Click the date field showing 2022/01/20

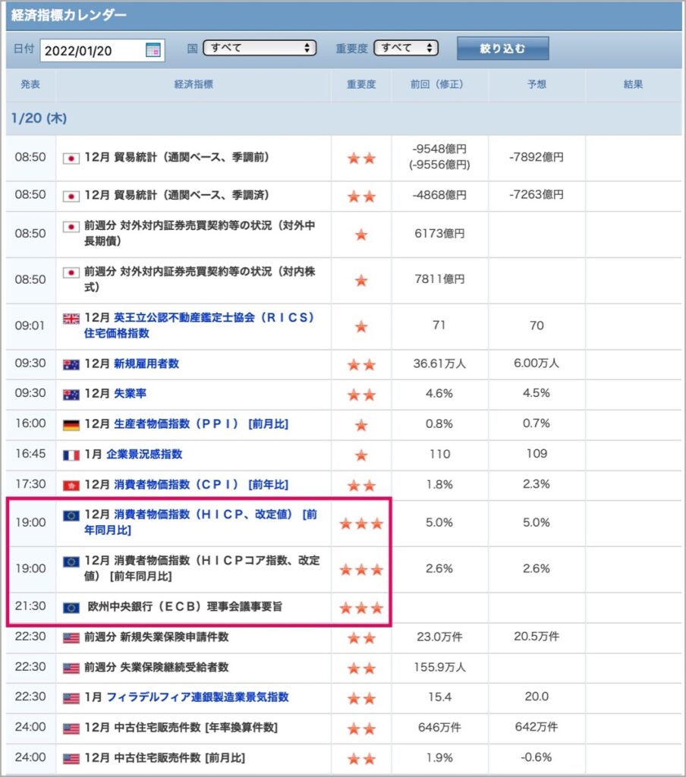102,51
